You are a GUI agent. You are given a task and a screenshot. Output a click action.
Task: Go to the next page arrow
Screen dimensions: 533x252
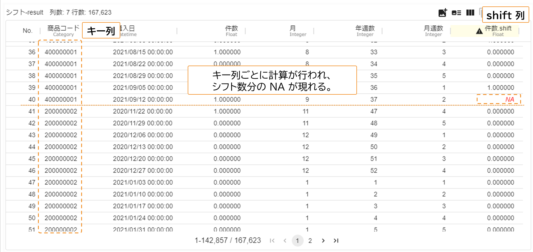pyautogui.click(x=323, y=241)
